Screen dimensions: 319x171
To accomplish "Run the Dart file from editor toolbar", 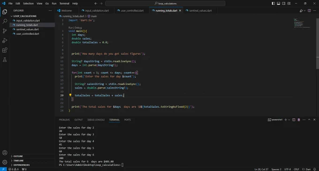I will click(x=301, y=11).
